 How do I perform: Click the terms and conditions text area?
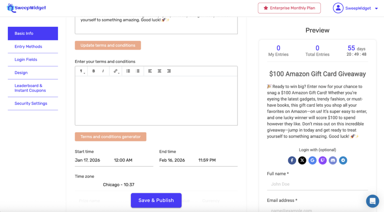tap(156, 101)
